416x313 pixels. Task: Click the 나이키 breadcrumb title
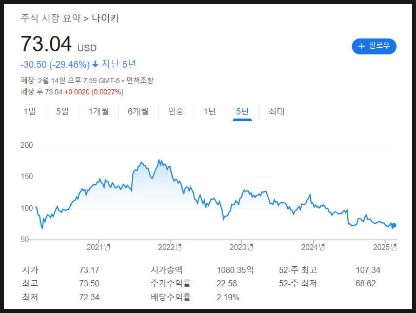pos(105,18)
